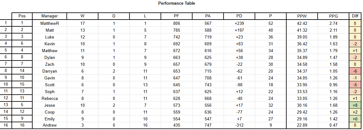Screen dimensions: 363x130
Task: Select Scott's -5 Diff cell
Action: point(354,85)
